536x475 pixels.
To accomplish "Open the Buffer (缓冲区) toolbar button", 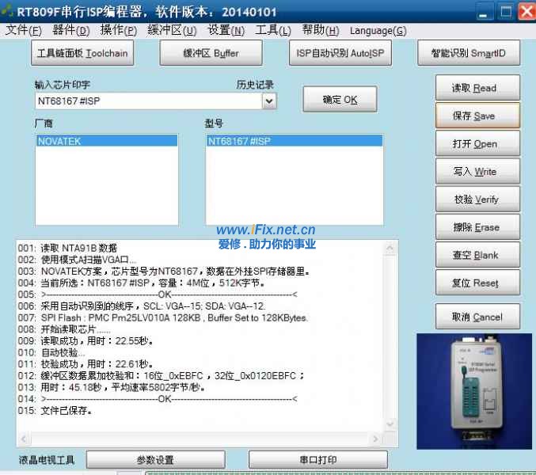I will point(211,53).
